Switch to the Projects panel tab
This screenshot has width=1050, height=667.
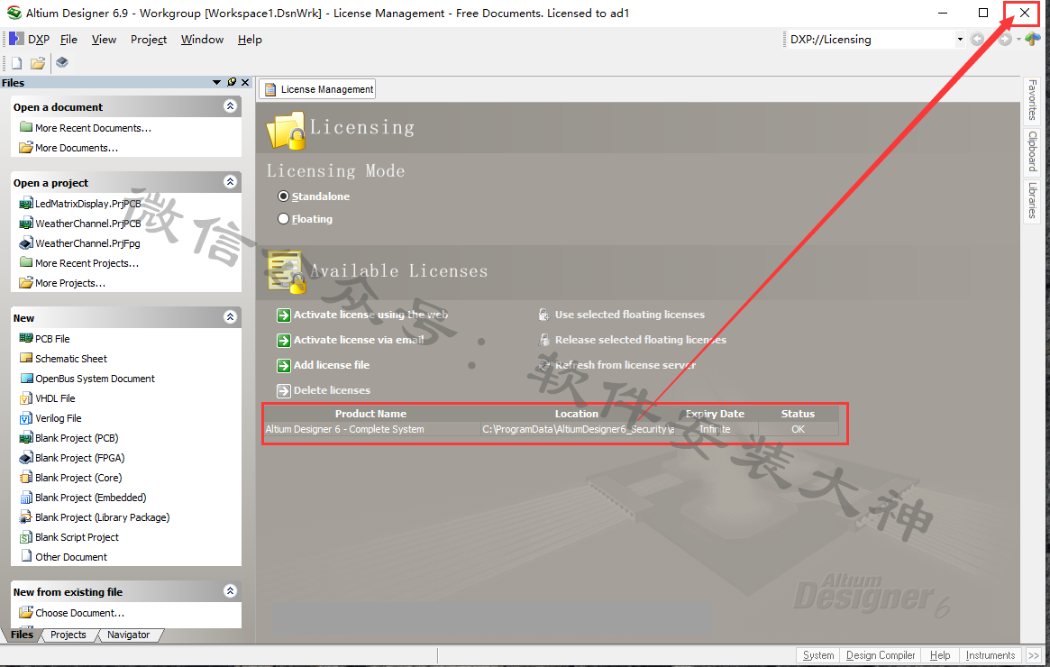tap(68, 635)
